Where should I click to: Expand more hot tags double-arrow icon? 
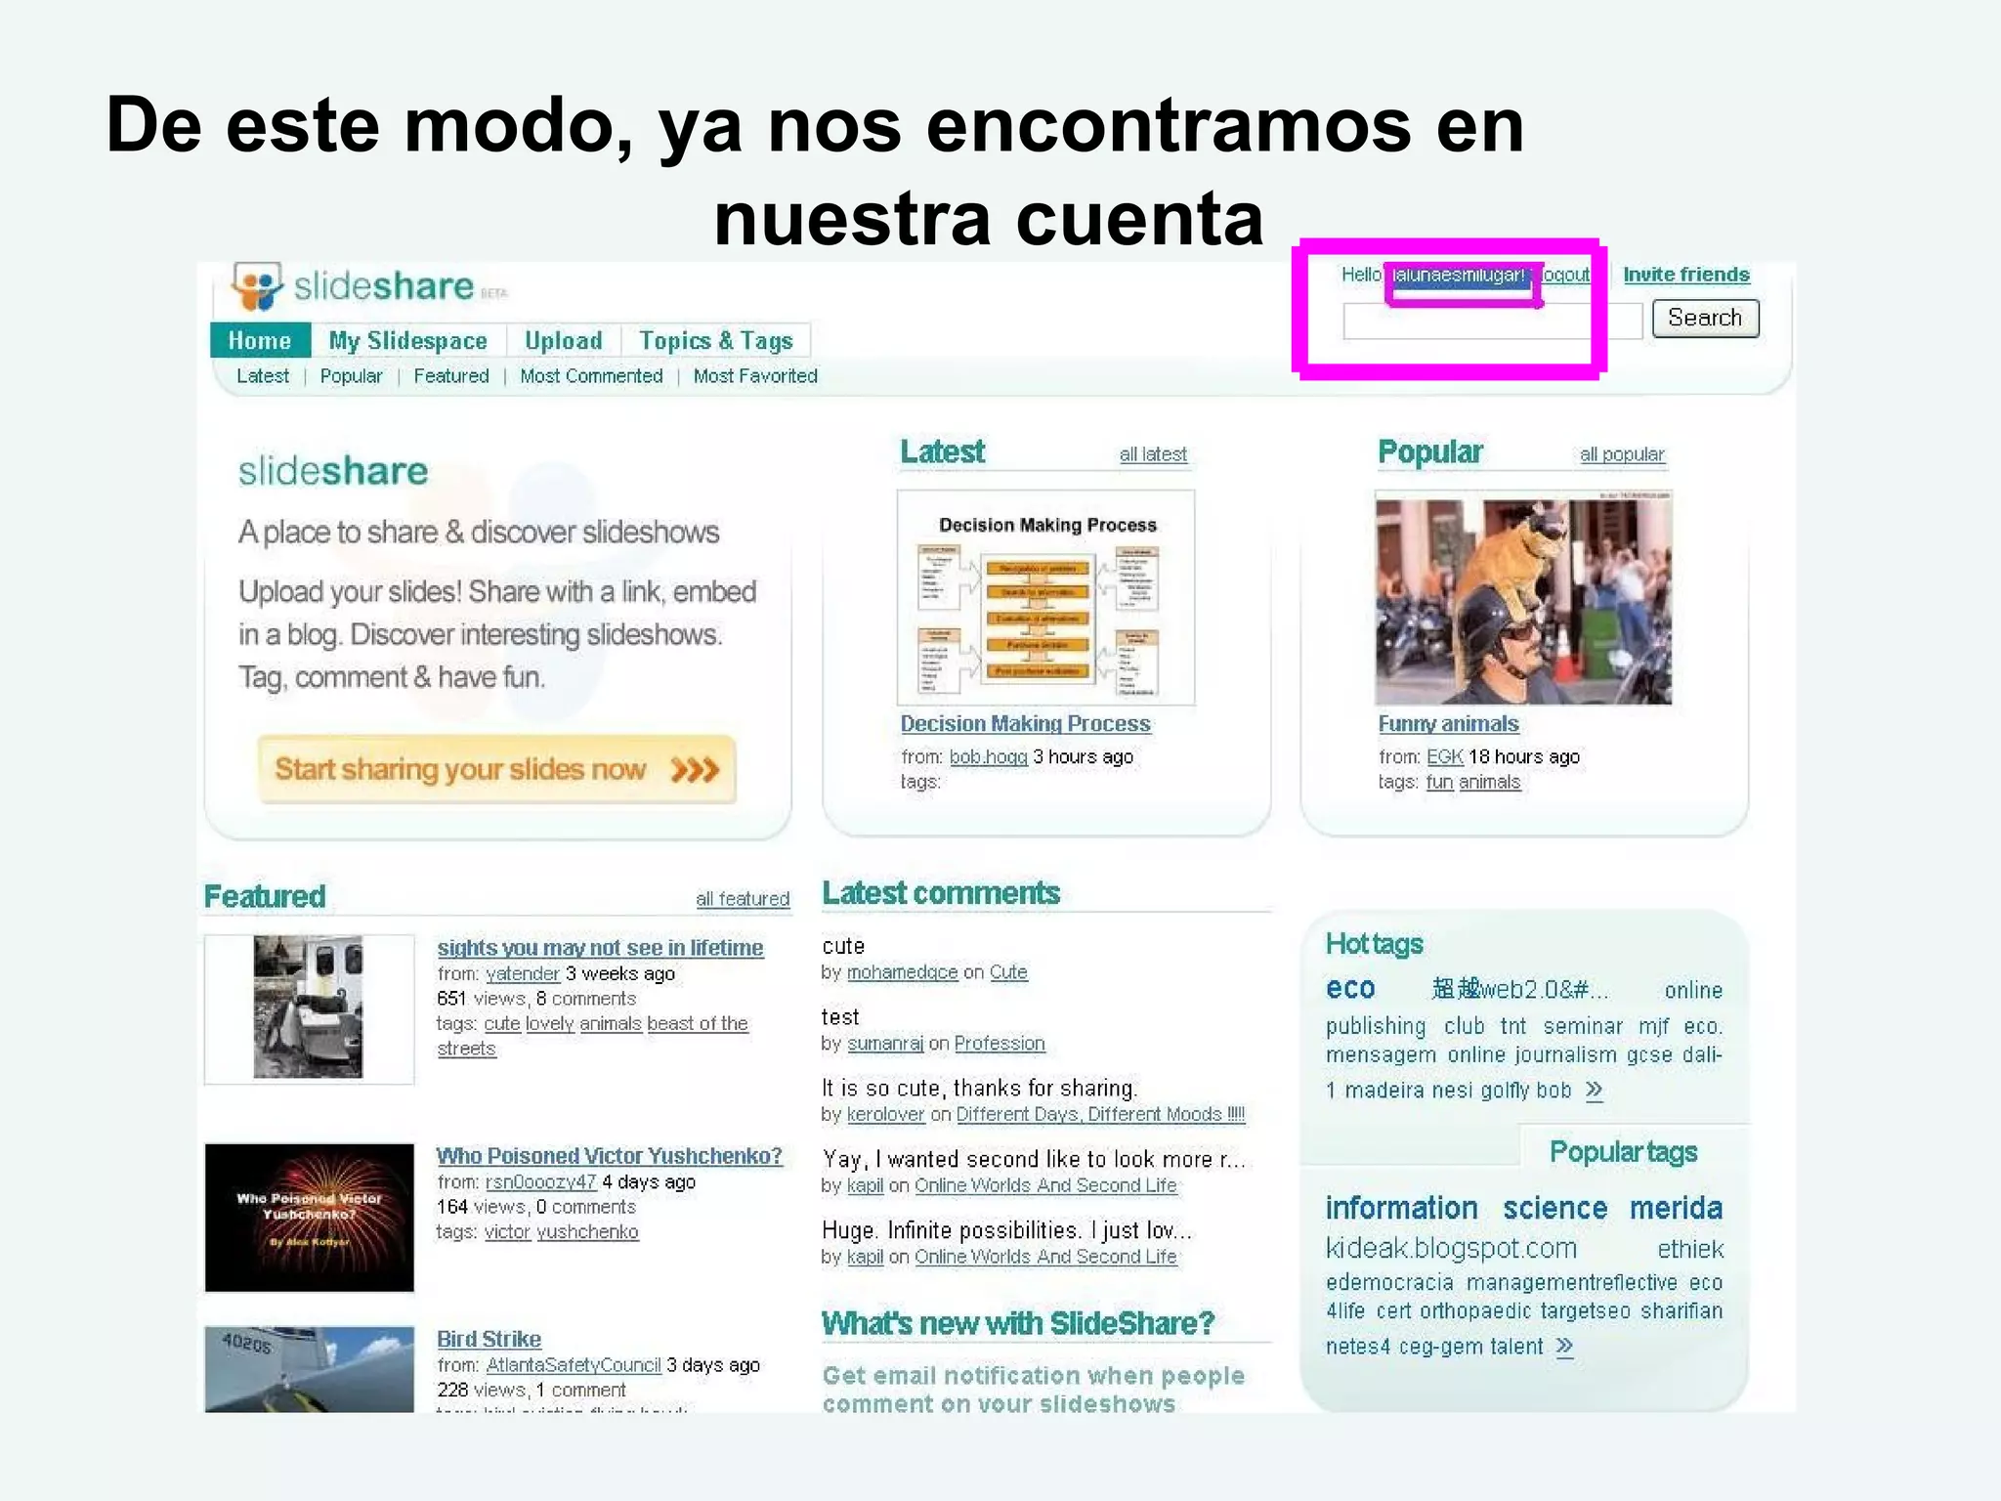point(1594,1091)
